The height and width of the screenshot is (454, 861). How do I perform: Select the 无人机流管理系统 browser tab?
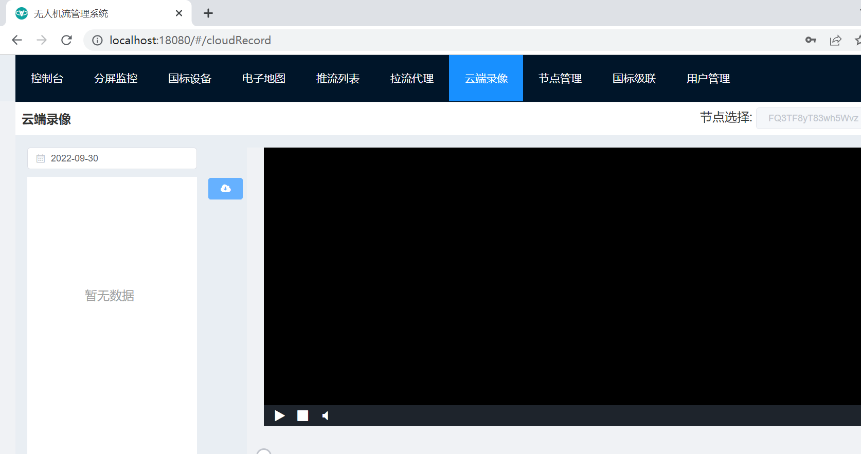tap(99, 13)
